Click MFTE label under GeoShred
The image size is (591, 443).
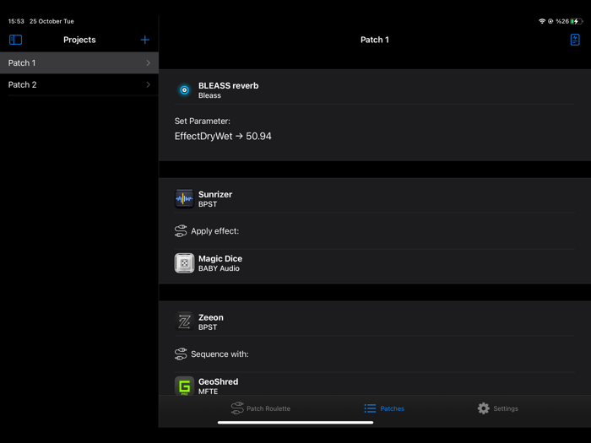[208, 392]
